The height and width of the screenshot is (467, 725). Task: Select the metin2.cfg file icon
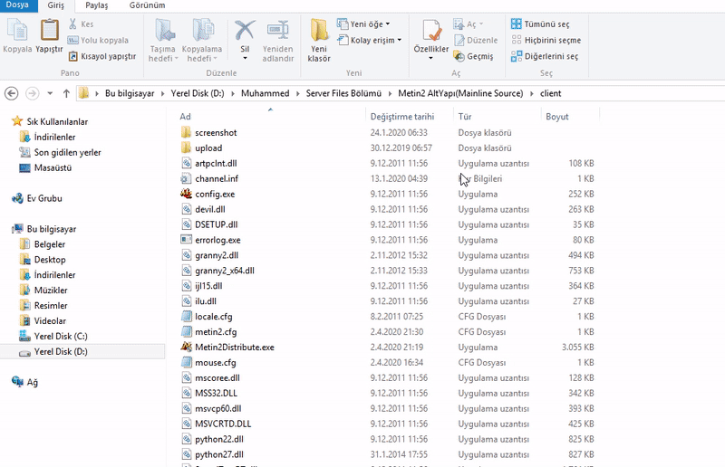coord(186,331)
